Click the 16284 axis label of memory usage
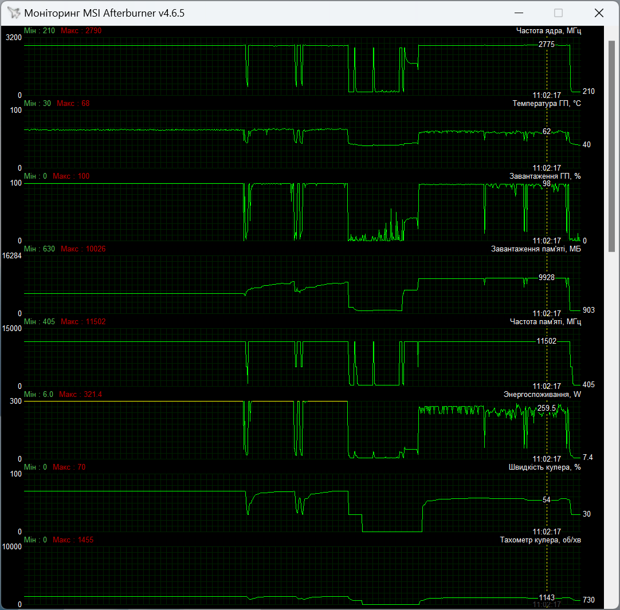 click(x=12, y=256)
